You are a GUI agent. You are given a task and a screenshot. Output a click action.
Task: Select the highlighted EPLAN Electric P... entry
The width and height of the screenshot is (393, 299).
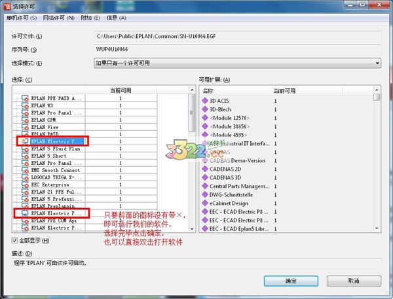(x=56, y=141)
